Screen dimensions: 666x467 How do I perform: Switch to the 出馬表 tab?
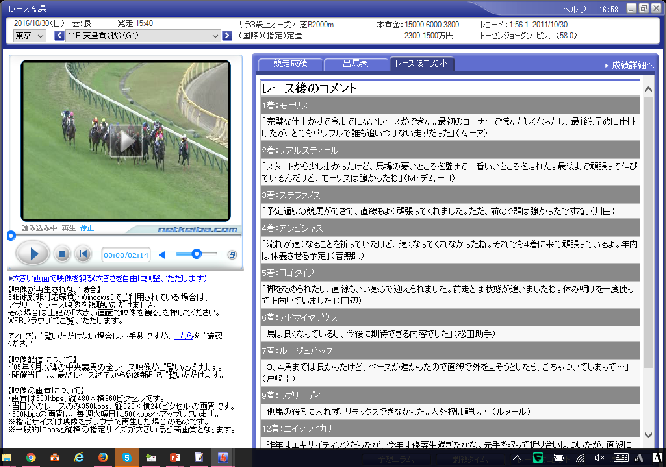coord(355,64)
